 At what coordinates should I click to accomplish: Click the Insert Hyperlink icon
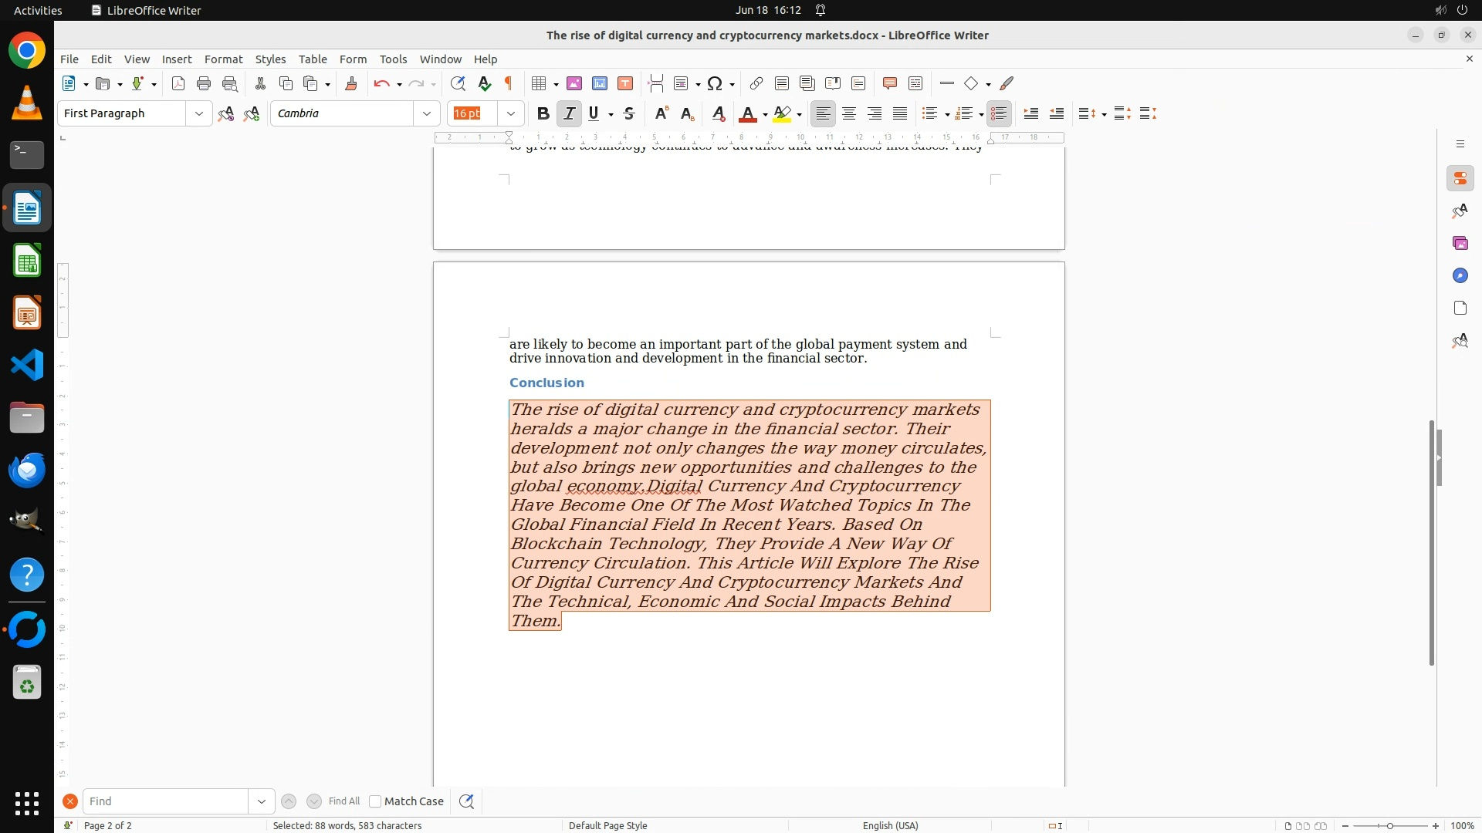(756, 83)
